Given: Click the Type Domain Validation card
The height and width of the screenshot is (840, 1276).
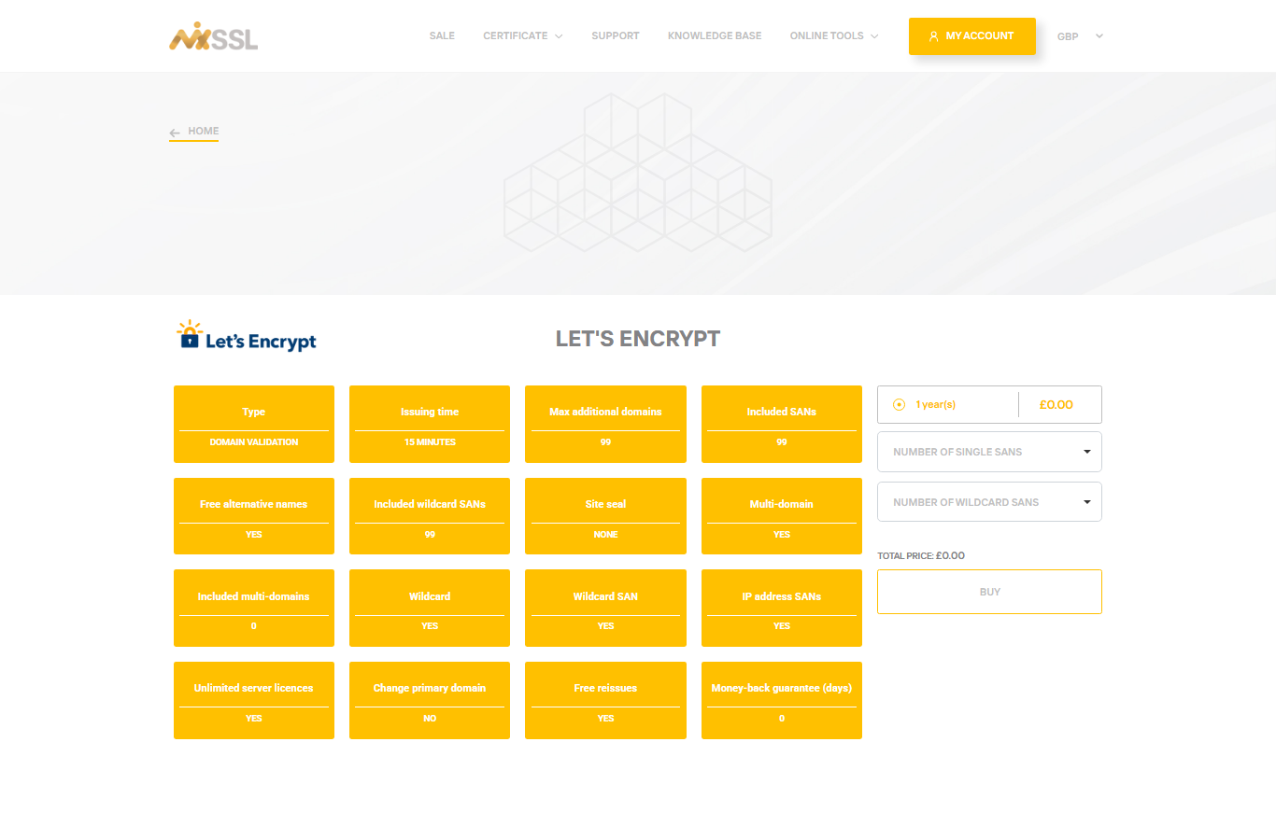Looking at the screenshot, I should click(x=254, y=424).
